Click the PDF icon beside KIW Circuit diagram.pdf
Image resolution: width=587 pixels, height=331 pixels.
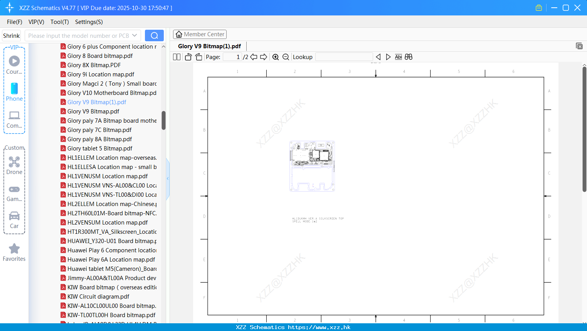click(x=63, y=296)
